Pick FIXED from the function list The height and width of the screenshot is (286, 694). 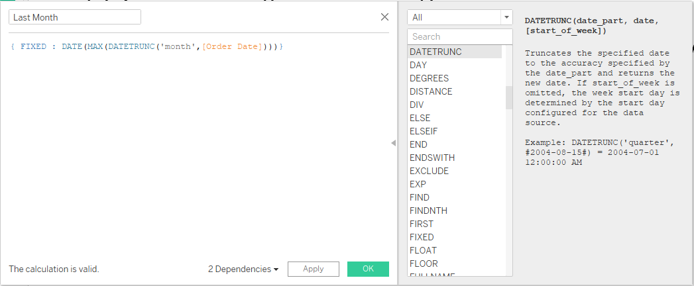click(422, 237)
